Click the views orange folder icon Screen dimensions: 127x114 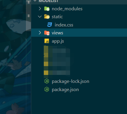point(47,33)
